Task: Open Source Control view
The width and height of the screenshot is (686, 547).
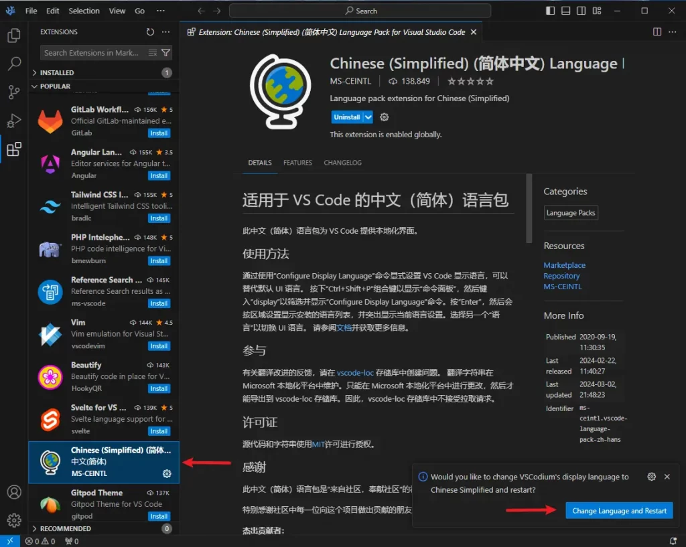Action: click(14, 92)
